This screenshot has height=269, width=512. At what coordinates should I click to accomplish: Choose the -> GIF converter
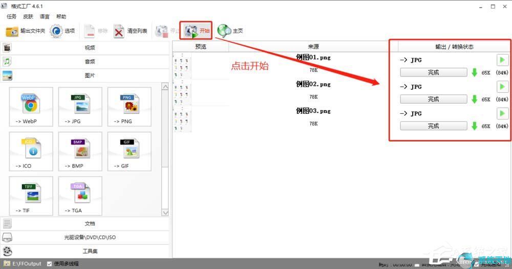tap(130, 152)
